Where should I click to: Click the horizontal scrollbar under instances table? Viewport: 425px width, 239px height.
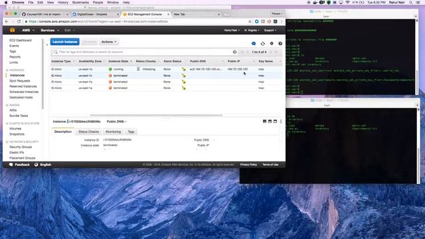[156, 115]
